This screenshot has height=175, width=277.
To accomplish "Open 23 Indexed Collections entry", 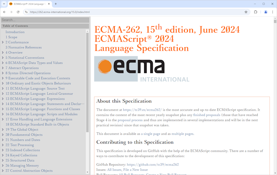I will pos(22,150).
